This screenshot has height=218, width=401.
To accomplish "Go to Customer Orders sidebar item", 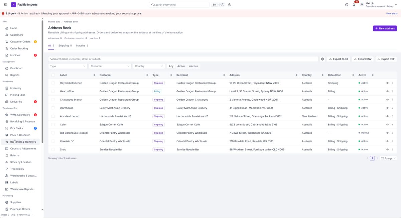I will pyautogui.click(x=21, y=42).
